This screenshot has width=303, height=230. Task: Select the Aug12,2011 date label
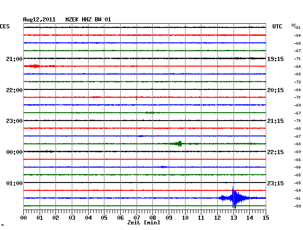click(x=39, y=20)
